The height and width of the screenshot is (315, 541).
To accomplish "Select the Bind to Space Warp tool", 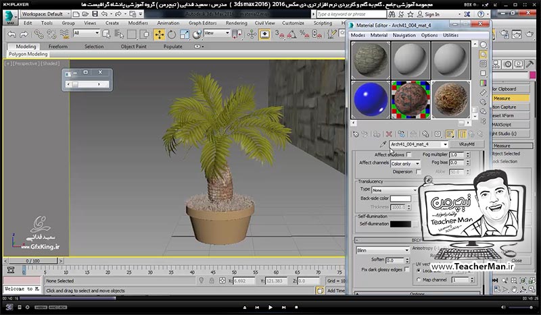I will [x=64, y=34].
